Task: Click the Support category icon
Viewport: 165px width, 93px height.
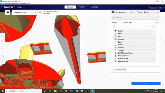Action: [x=115, y=50]
